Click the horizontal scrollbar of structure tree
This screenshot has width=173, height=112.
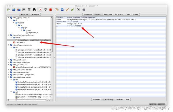[x=12, y=100]
